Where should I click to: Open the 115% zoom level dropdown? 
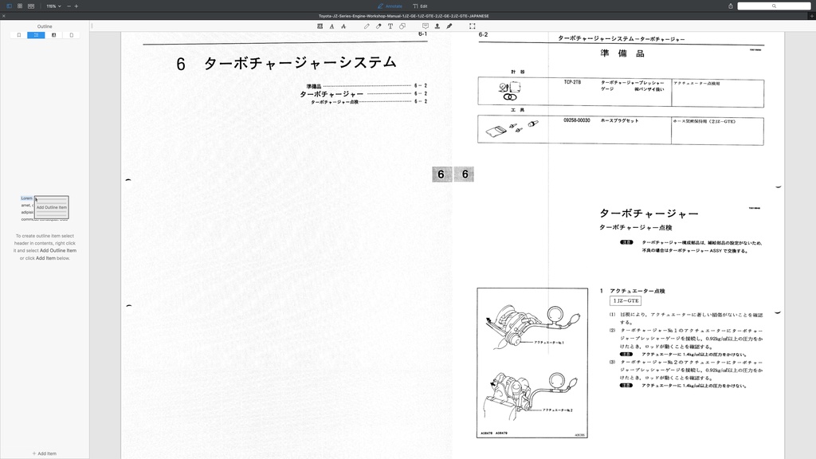click(53, 6)
